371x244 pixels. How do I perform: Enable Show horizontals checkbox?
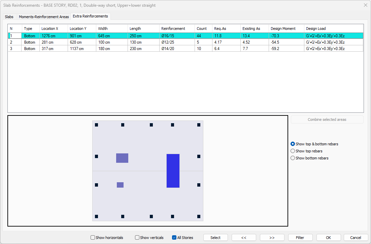107,238
